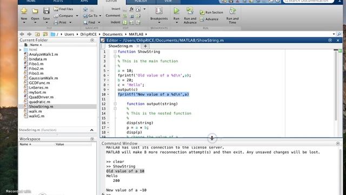Click Users in the path bar
This screenshot has width=346, height=195.
pyautogui.click(x=69, y=34)
